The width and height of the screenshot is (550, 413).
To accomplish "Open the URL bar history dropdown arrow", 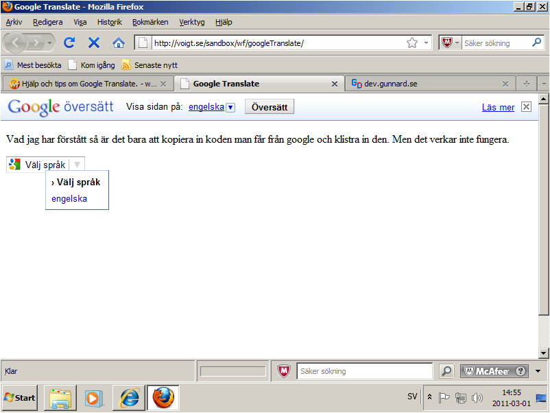I will (x=426, y=43).
